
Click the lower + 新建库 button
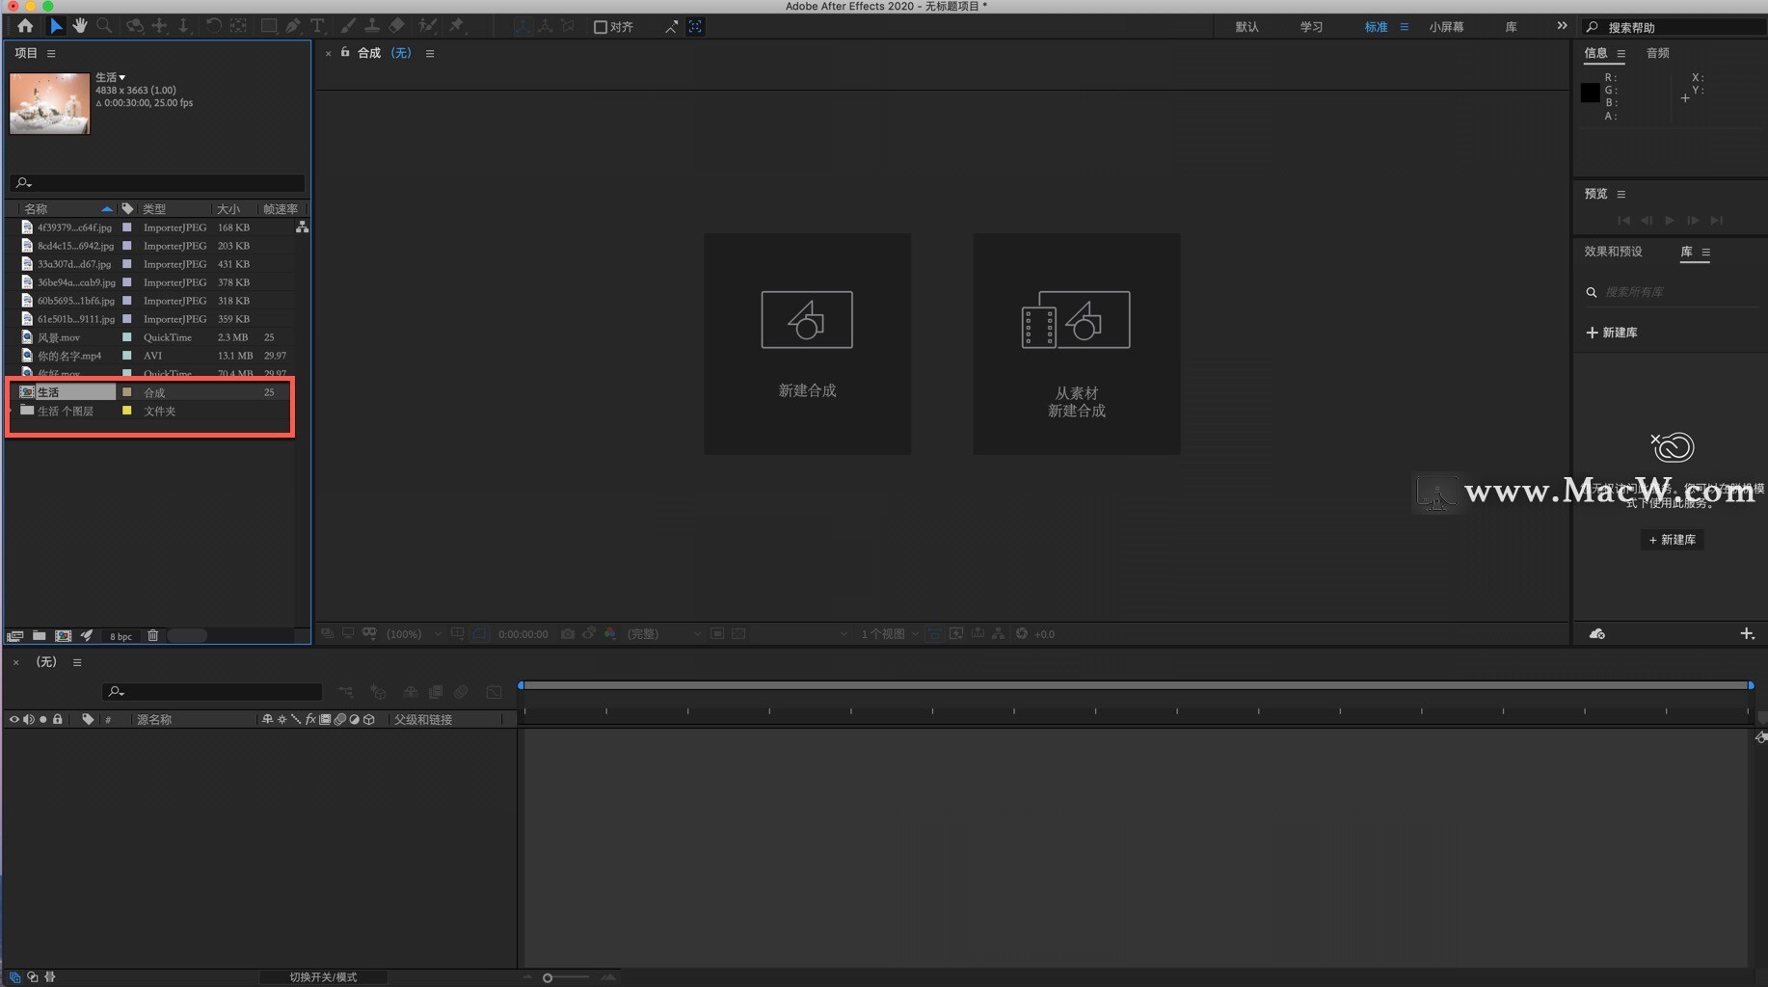[x=1672, y=540]
